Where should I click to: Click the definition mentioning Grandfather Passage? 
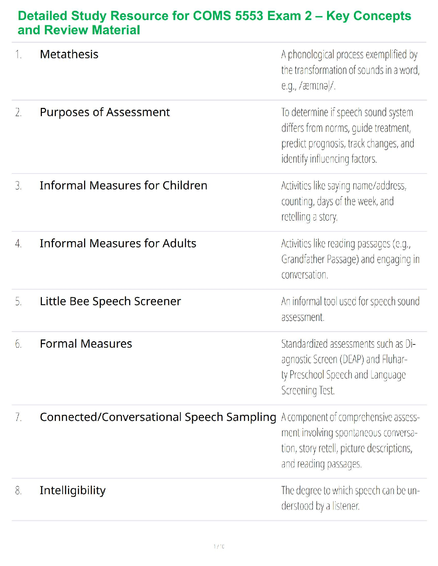(350, 259)
